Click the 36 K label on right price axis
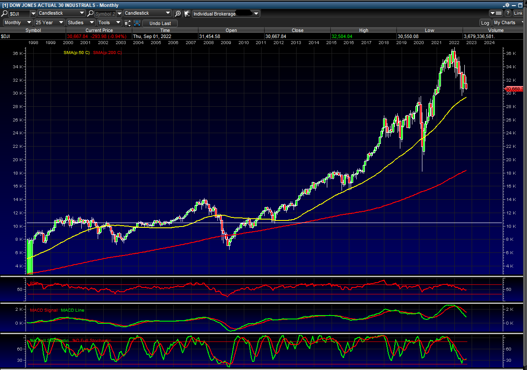 point(511,53)
